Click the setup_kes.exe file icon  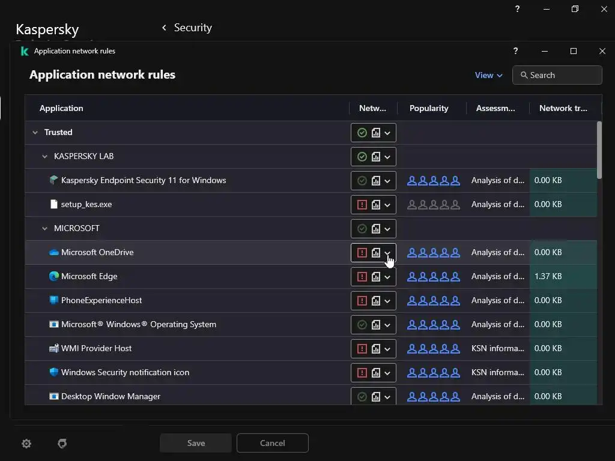click(54, 205)
